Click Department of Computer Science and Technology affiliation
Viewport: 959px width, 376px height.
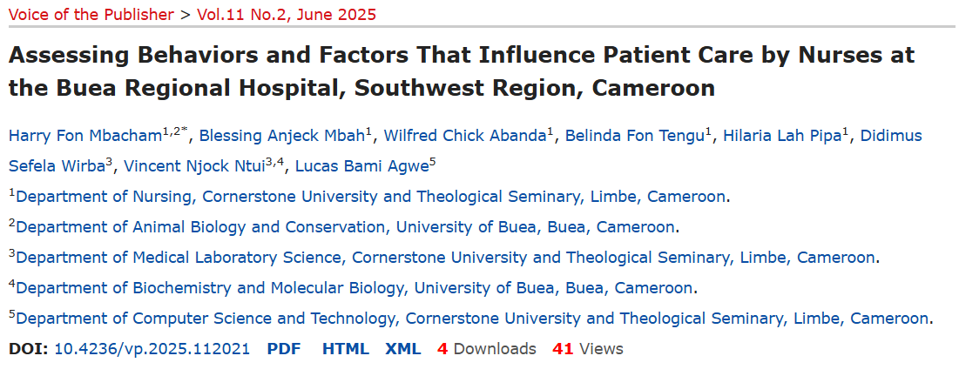tap(472, 319)
